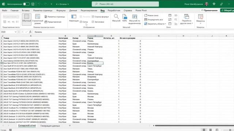Click the View Side by Side icon

coord(176,15)
